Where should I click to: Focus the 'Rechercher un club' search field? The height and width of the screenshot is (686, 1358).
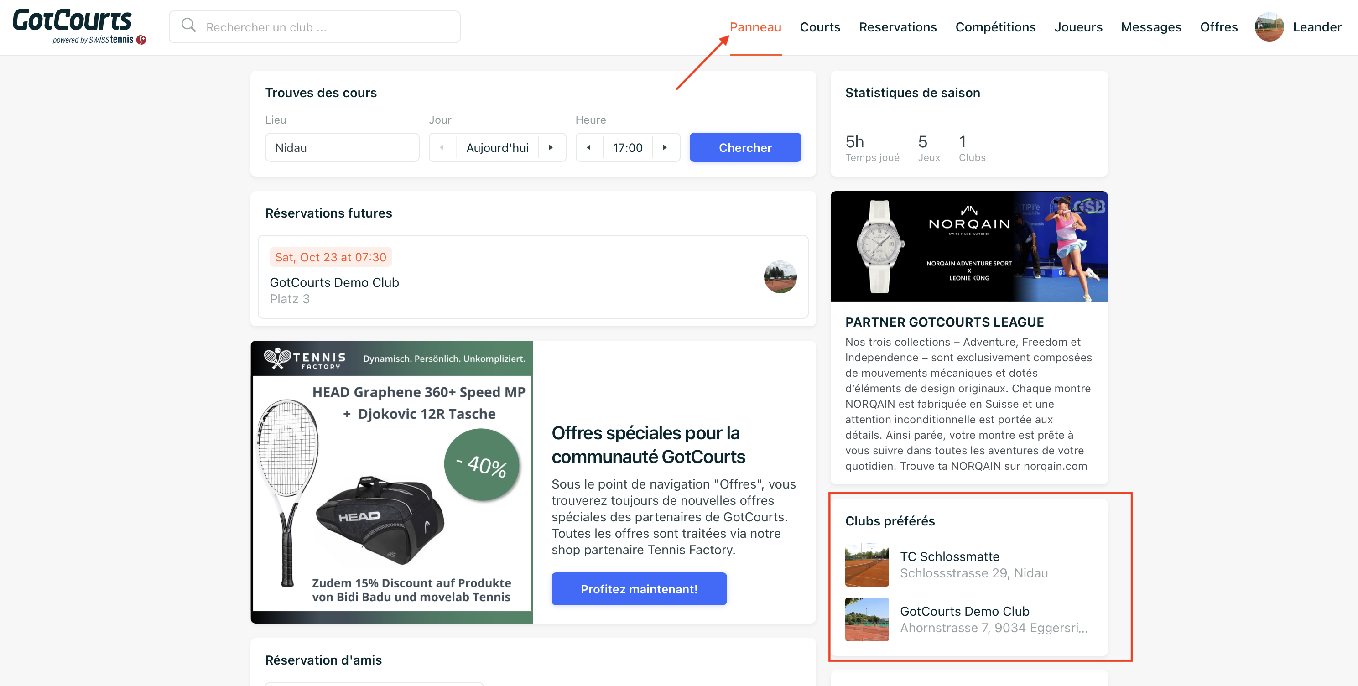tap(315, 27)
